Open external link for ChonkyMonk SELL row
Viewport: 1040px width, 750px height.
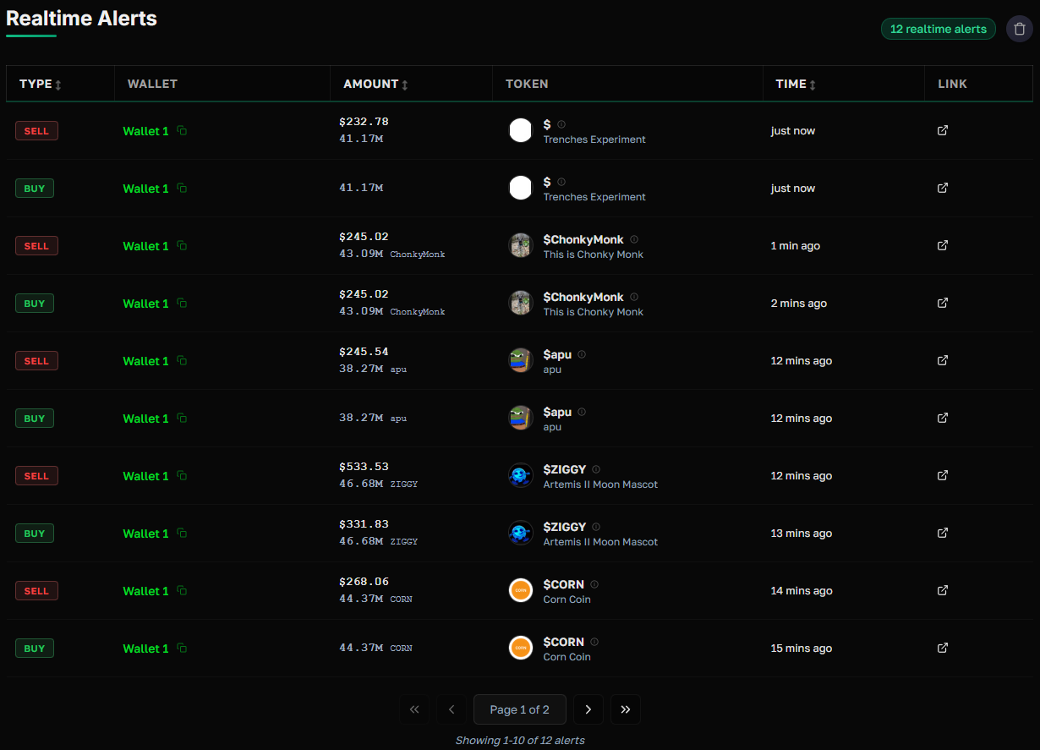[943, 245]
